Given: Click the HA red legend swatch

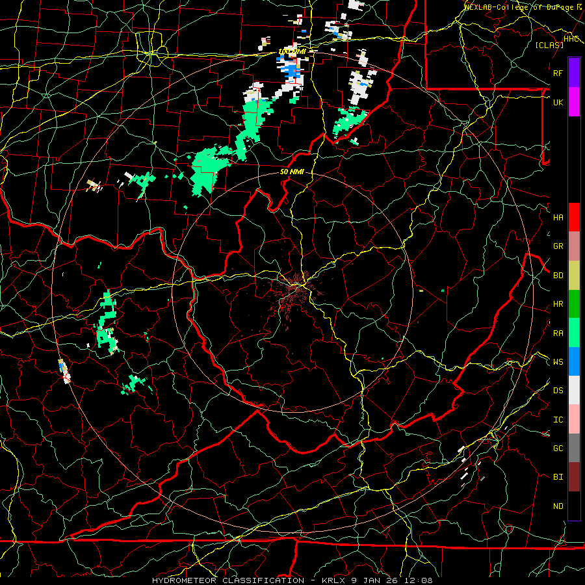Looking at the screenshot, I should coord(574,217).
